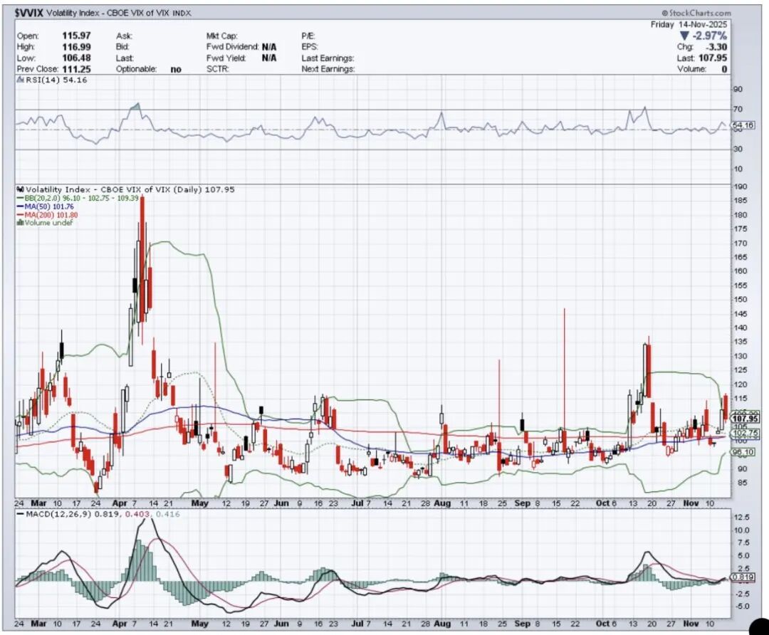Click the 'SCTR:' label
The image size is (769, 635).
[x=217, y=69]
